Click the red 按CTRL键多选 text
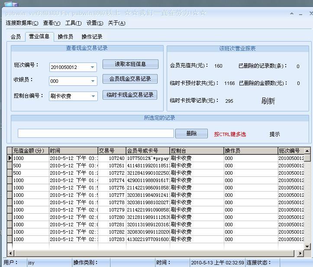The image size is (313, 267). click(x=230, y=134)
